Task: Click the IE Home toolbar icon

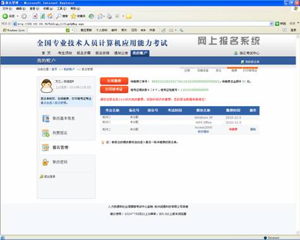Action: pyautogui.click(x=50, y=16)
